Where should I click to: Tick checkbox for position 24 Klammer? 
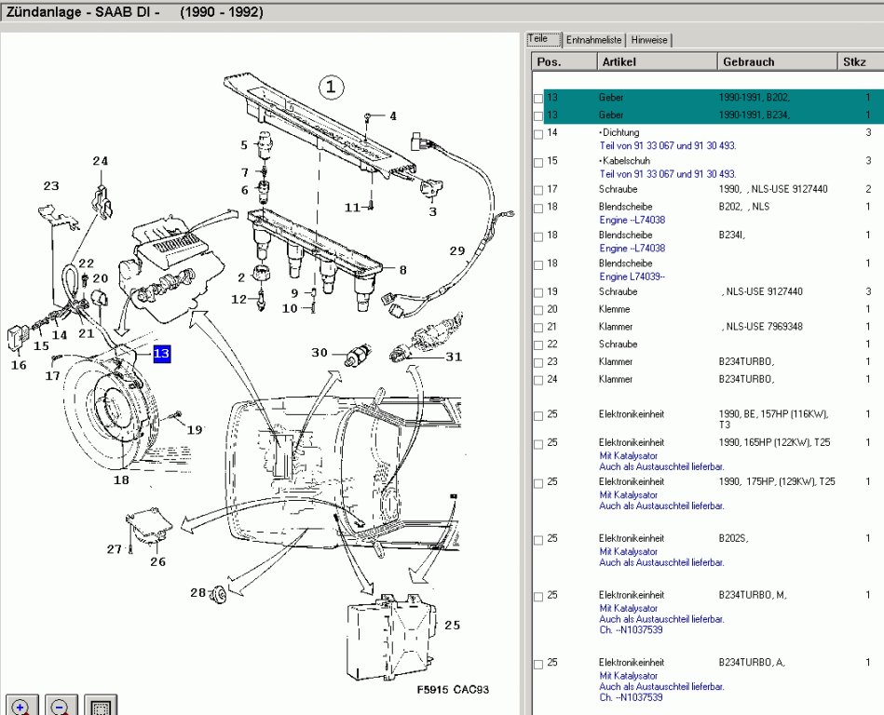click(538, 381)
